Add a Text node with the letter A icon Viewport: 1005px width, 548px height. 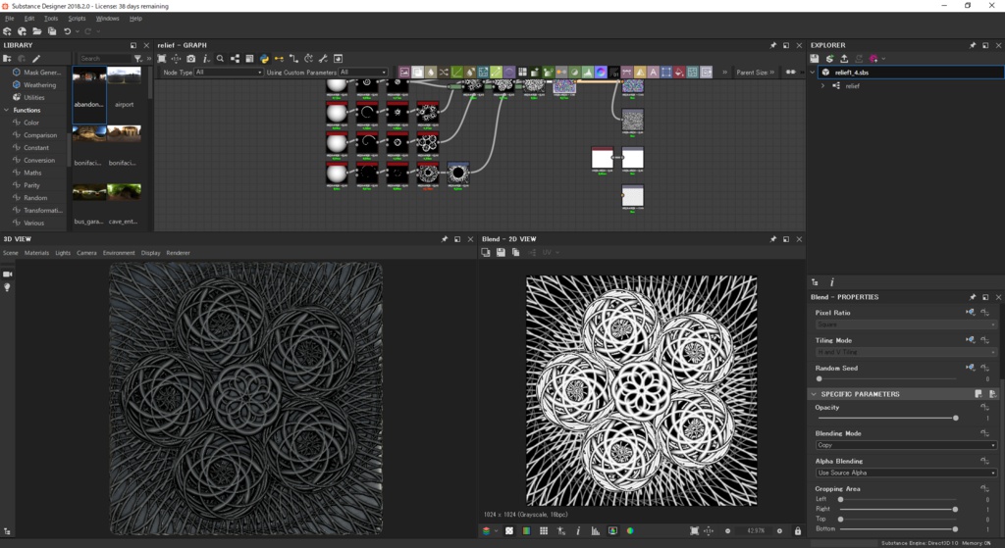tap(653, 73)
